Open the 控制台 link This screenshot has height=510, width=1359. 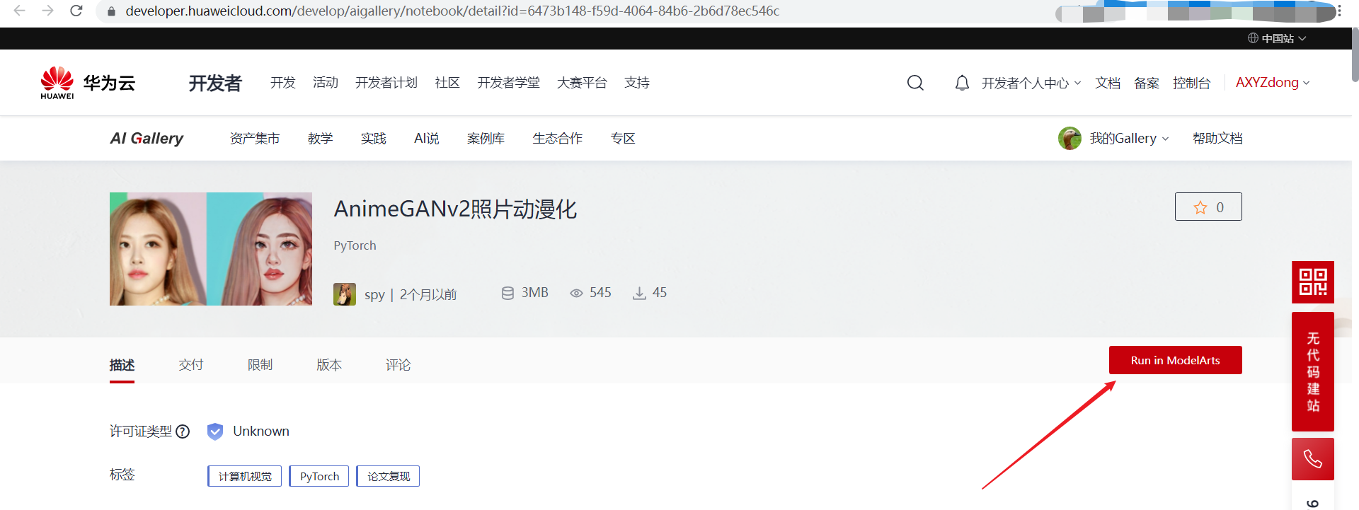(1192, 83)
